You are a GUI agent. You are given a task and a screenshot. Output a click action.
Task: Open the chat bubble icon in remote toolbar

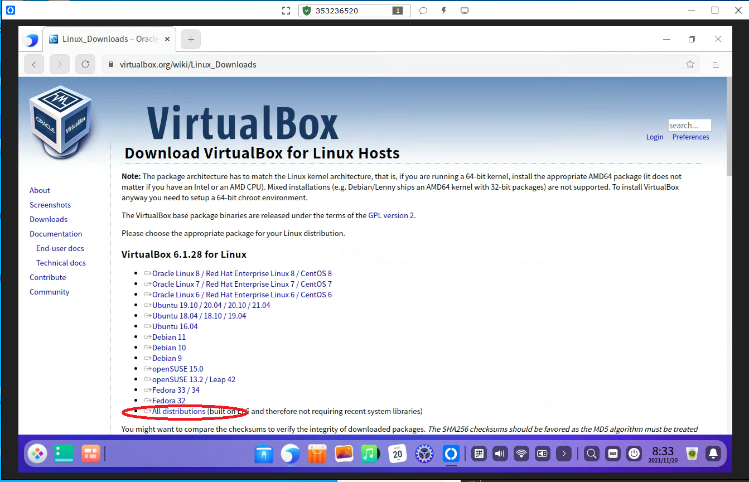pos(423,11)
